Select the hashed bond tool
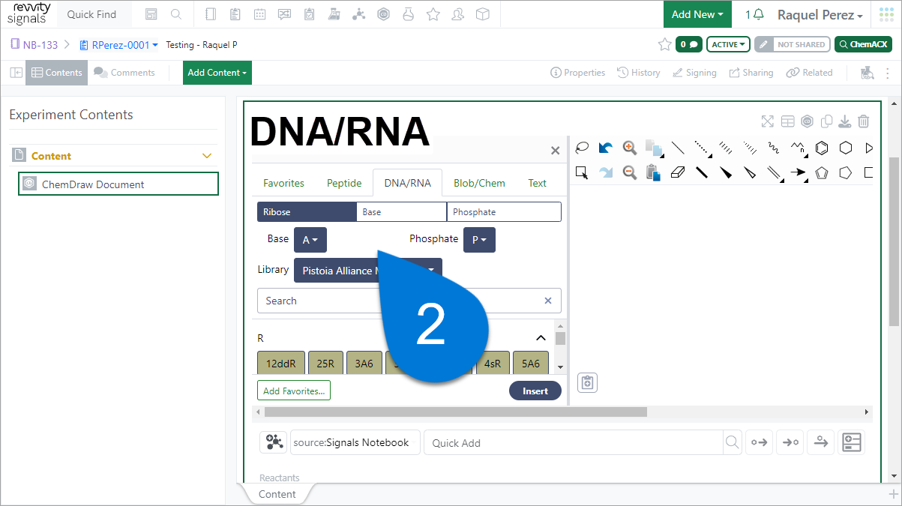902x506 pixels. point(726,148)
